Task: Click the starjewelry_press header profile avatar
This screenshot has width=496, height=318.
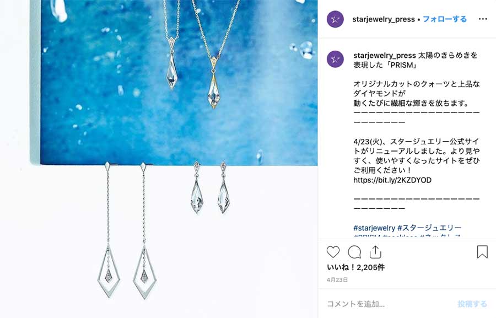Action: coord(335,19)
